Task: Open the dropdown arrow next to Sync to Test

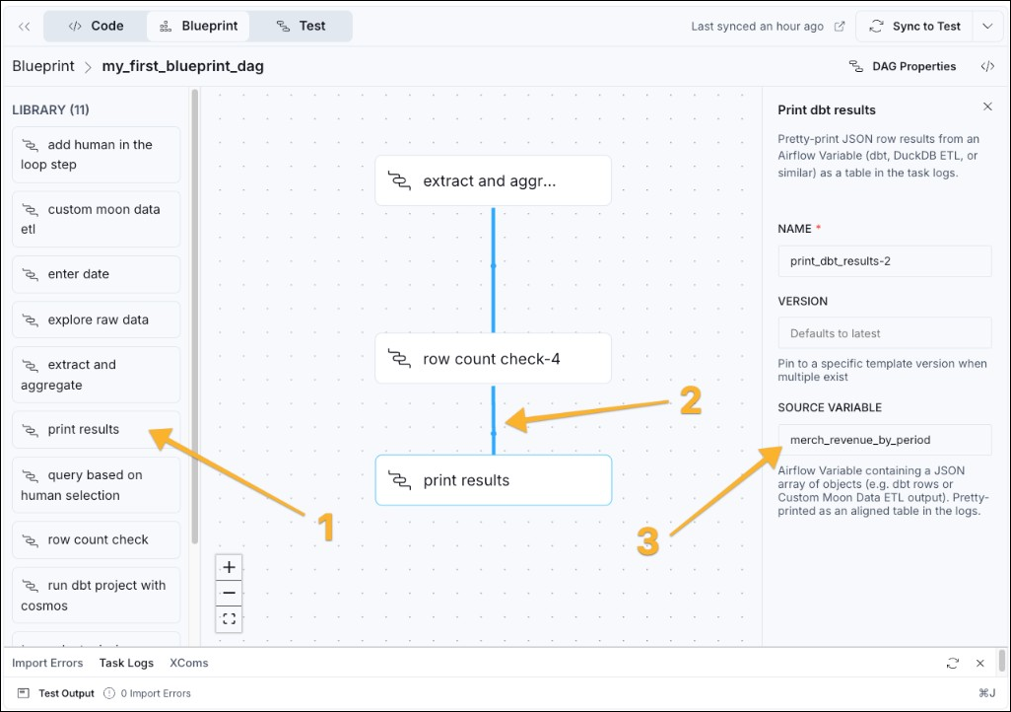Action: (986, 26)
